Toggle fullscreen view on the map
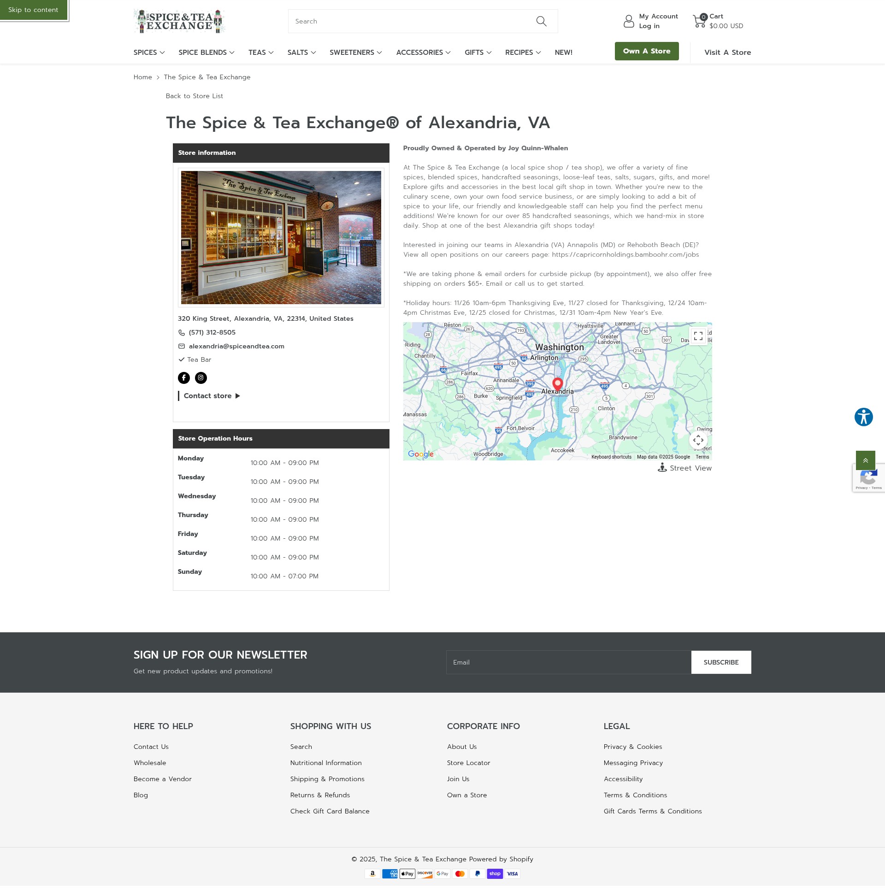The image size is (885, 895). pos(698,336)
